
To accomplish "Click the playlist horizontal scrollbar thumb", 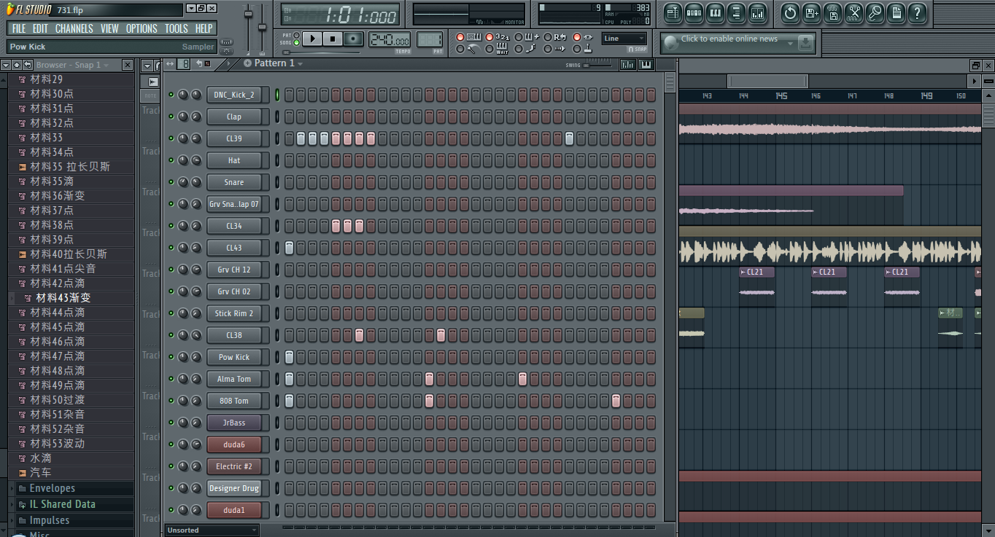I will point(767,81).
